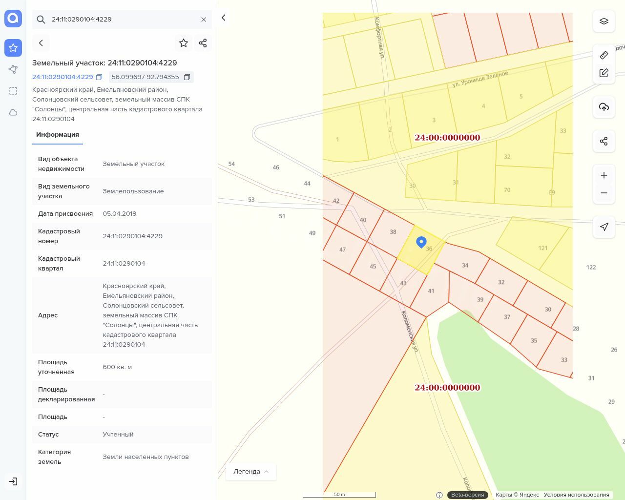
Task: Open the Условия использования link
Action: click(576, 495)
